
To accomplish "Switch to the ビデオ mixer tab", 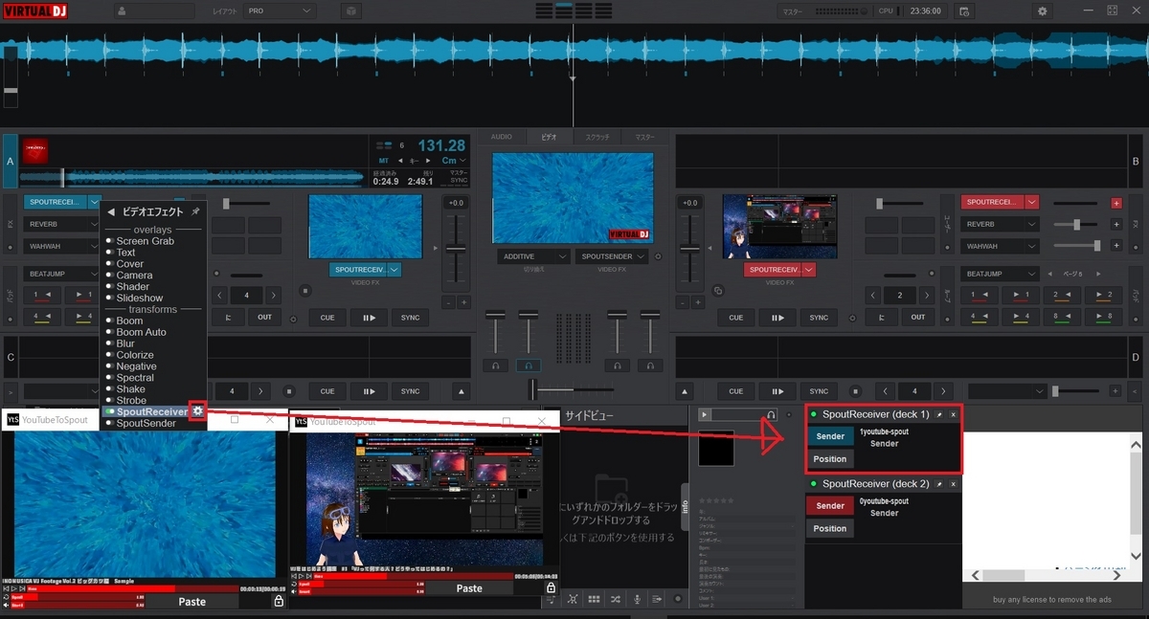I will point(549,137).
